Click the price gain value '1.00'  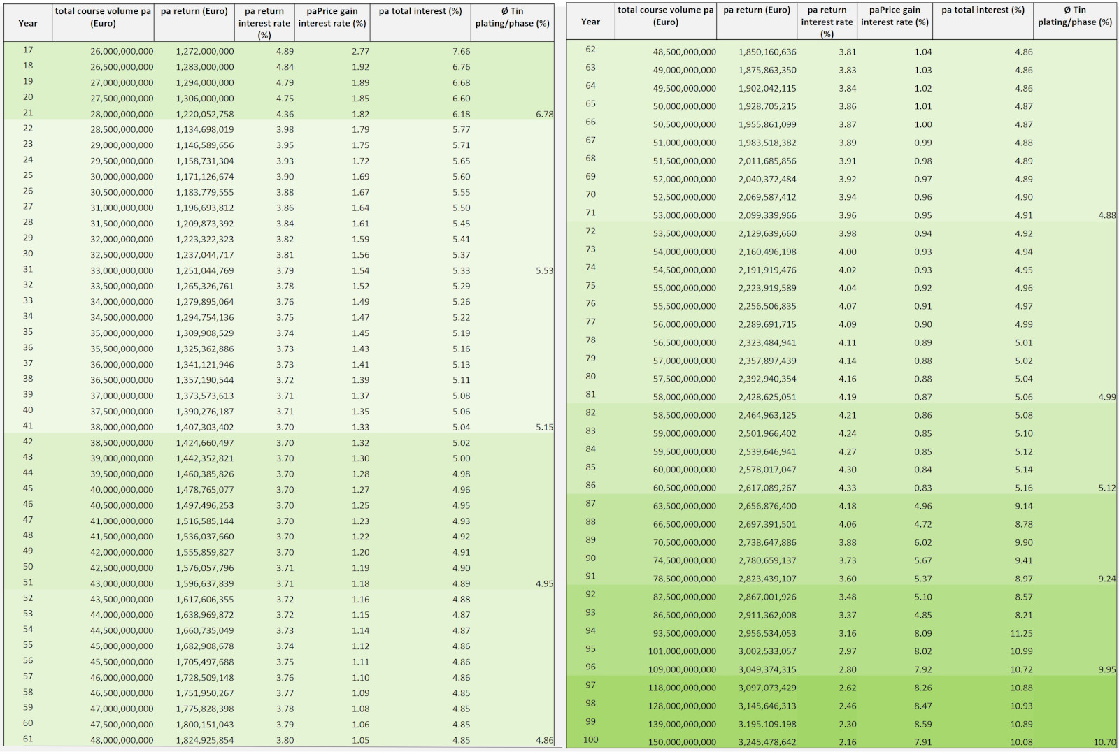pyautogui.click(x=923, y=124)
